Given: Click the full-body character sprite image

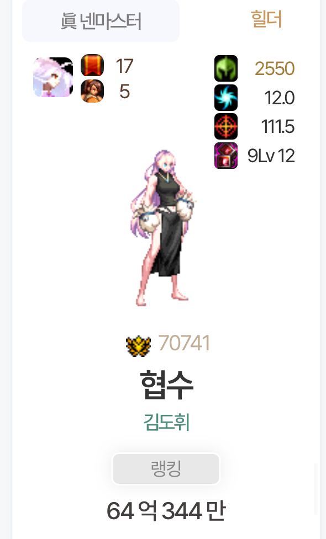Looking at the screenshot, I should coord(162,228).
